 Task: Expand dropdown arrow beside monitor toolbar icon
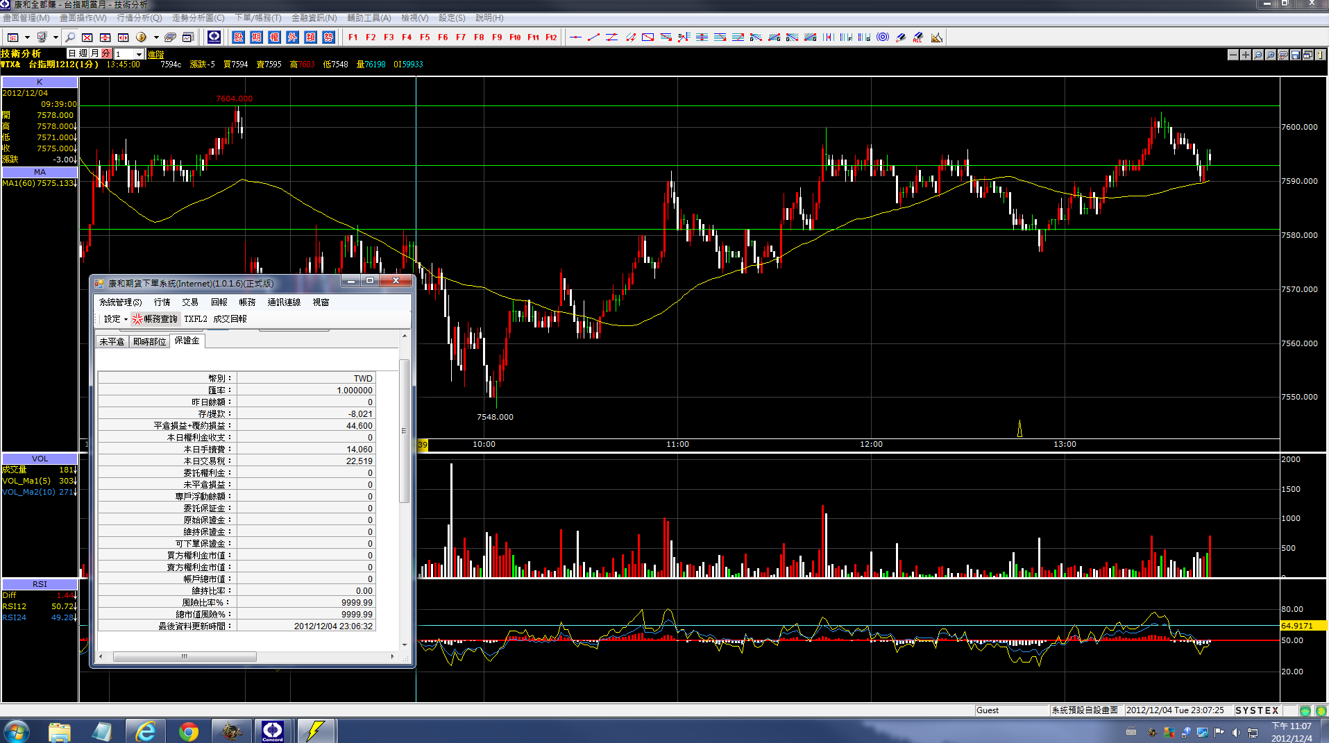(56, 37)
